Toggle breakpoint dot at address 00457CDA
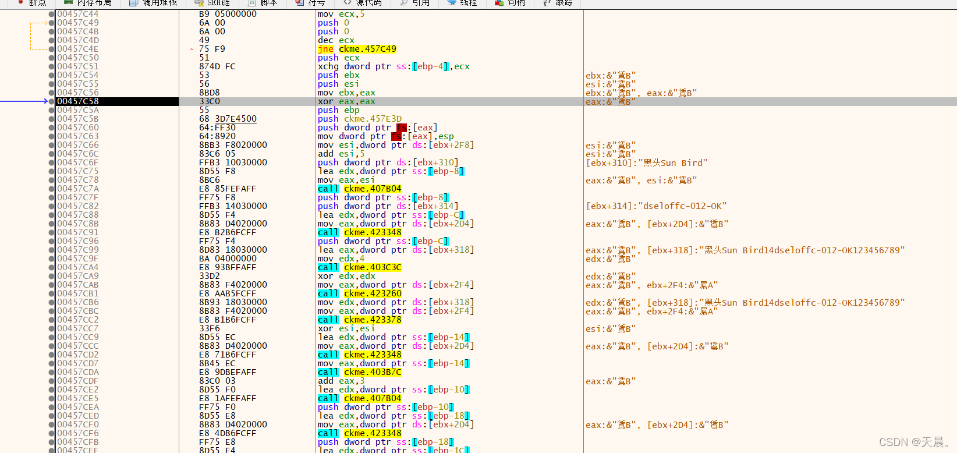The image size is (957, 453). point(52,372)
